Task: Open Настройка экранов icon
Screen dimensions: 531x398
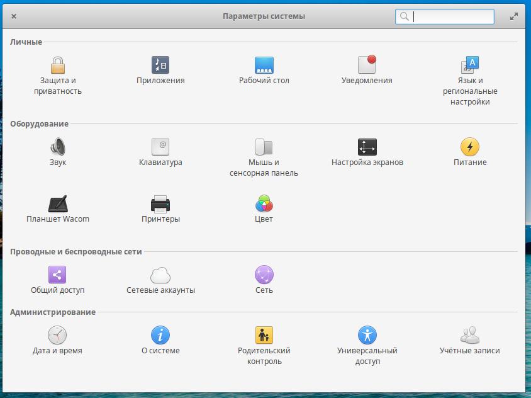Action: click(x=367, y=147)
